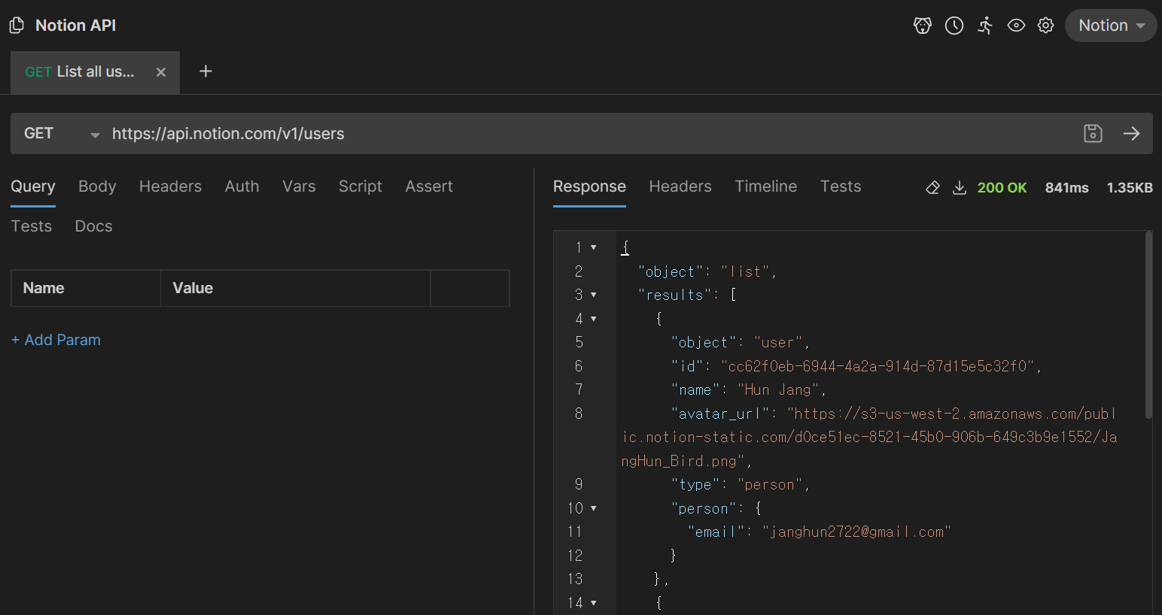Click the "list" object value on line 2
This screenshot has height=615, width=1162.
(745, 271)
